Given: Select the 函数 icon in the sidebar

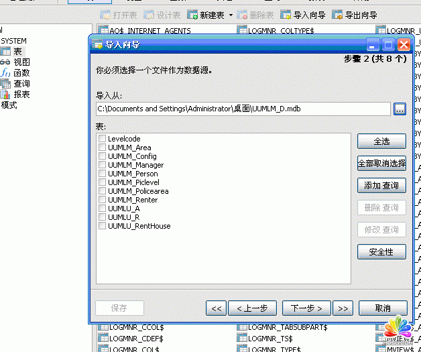Looking at the screenshot, I should tap(6, 73).
